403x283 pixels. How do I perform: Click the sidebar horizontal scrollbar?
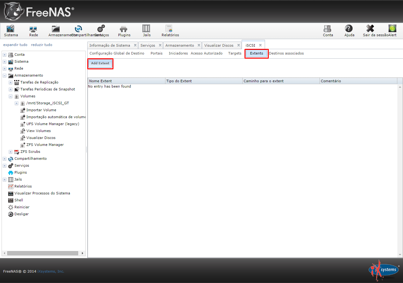pos(43,253)
